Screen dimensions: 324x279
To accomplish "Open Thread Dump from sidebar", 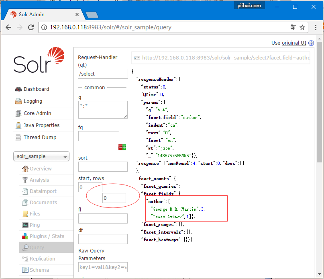I will click(40, 137).
